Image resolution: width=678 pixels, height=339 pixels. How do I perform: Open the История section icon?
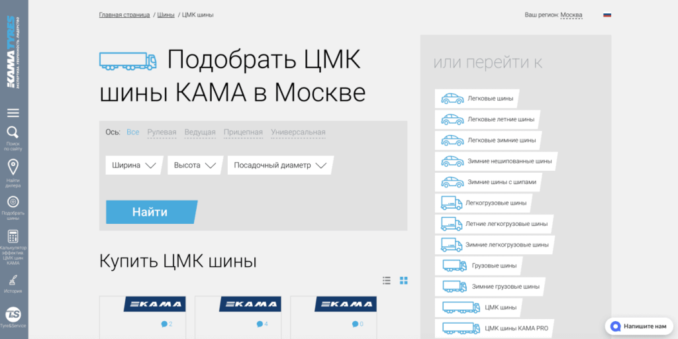pyautogui.click(x=13, y=280)
